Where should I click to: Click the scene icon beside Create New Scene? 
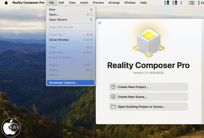coord(113,97)
